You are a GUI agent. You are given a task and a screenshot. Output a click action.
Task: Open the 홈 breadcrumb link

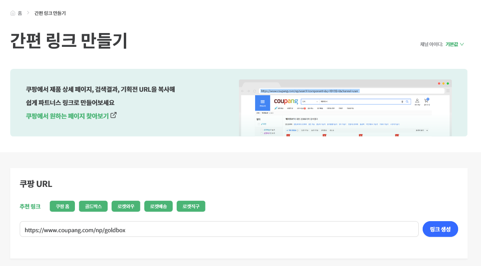[20, 13]
